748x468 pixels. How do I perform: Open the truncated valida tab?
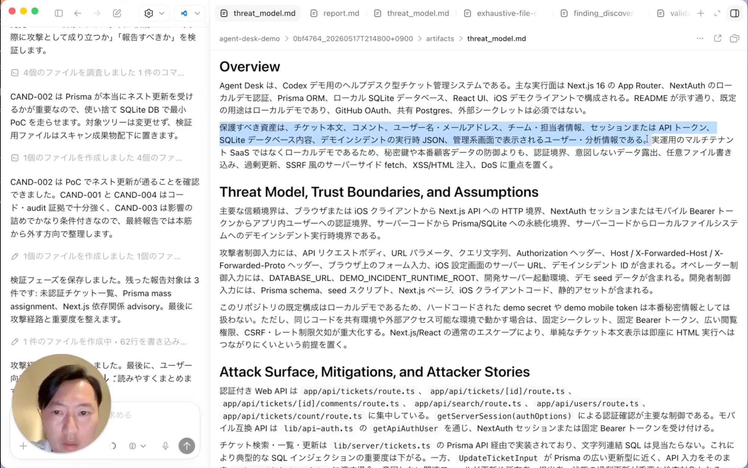pyautogui.click(x=673, y=13)
